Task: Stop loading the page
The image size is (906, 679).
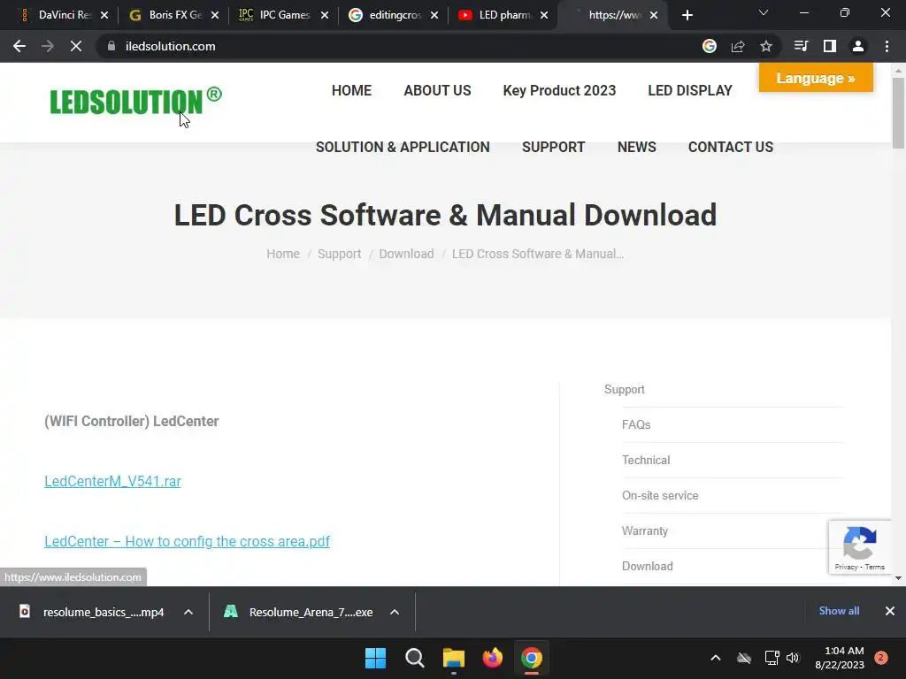Action: tap(76, 46)
